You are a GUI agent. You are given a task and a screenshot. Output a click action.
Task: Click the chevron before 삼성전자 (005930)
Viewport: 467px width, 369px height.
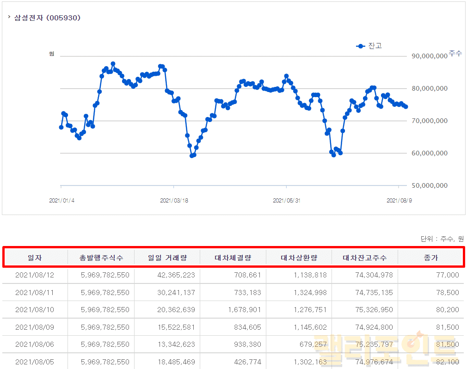tap(9, 18)
